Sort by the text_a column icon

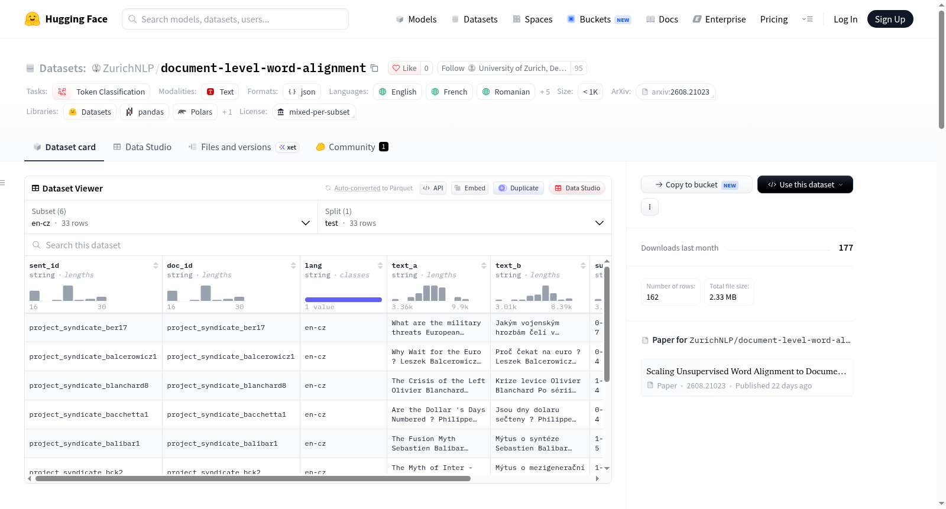(x=484, y=265)
